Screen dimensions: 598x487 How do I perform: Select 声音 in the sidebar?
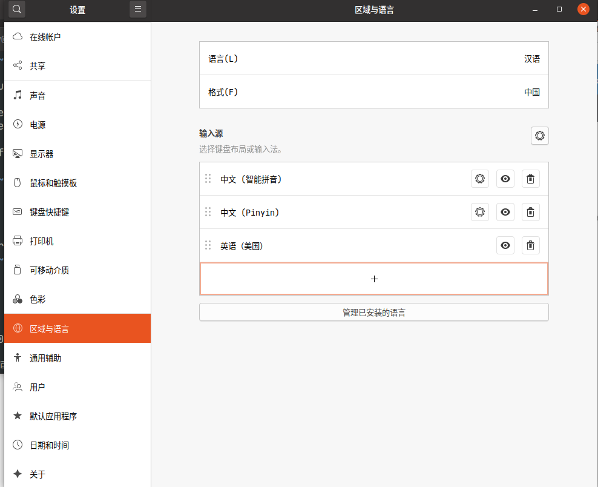77,96
